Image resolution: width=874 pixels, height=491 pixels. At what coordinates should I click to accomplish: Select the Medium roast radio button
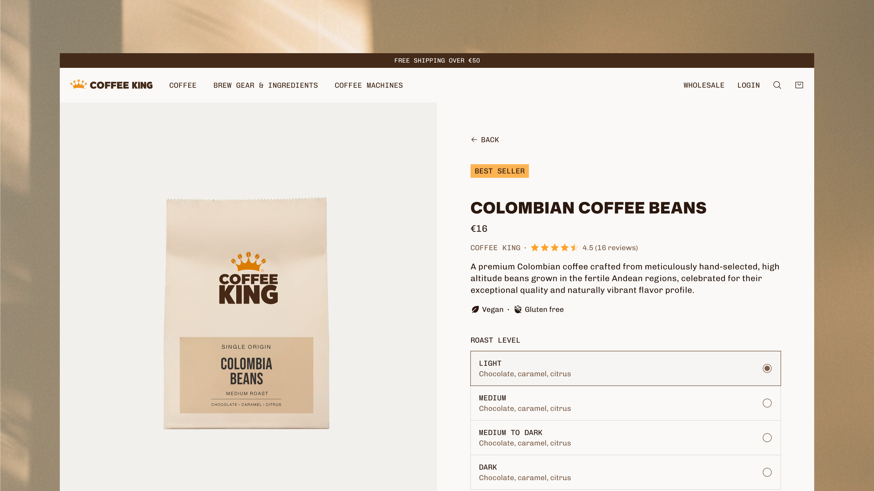coord(767,403)
